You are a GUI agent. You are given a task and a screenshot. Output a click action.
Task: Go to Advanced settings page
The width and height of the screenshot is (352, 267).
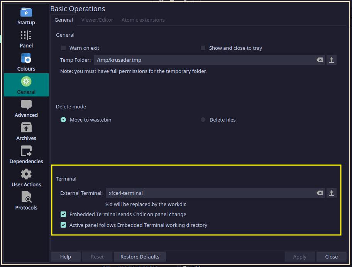coord(26,108)
